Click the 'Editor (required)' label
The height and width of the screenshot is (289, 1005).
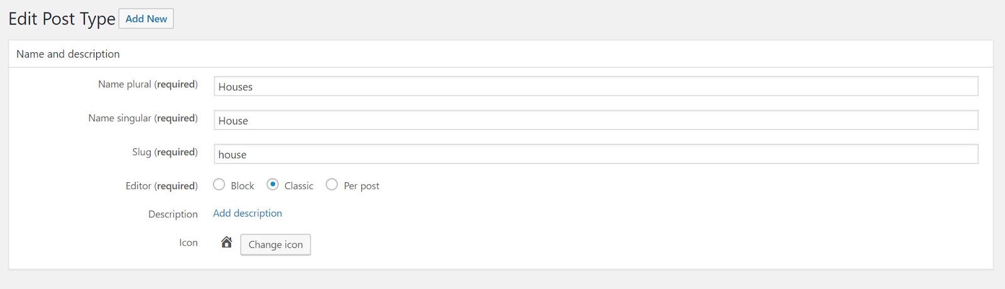coord(161,186)
